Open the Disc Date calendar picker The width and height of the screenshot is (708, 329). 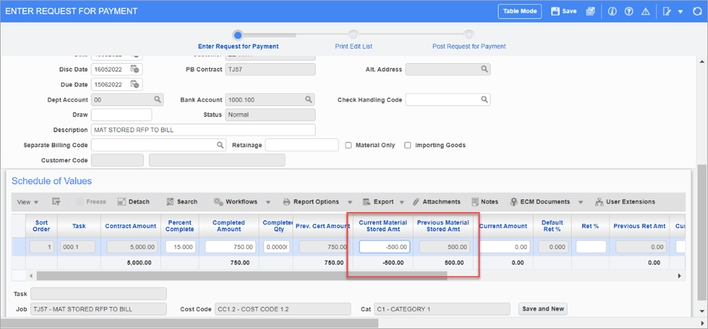(x=135, y=69)
